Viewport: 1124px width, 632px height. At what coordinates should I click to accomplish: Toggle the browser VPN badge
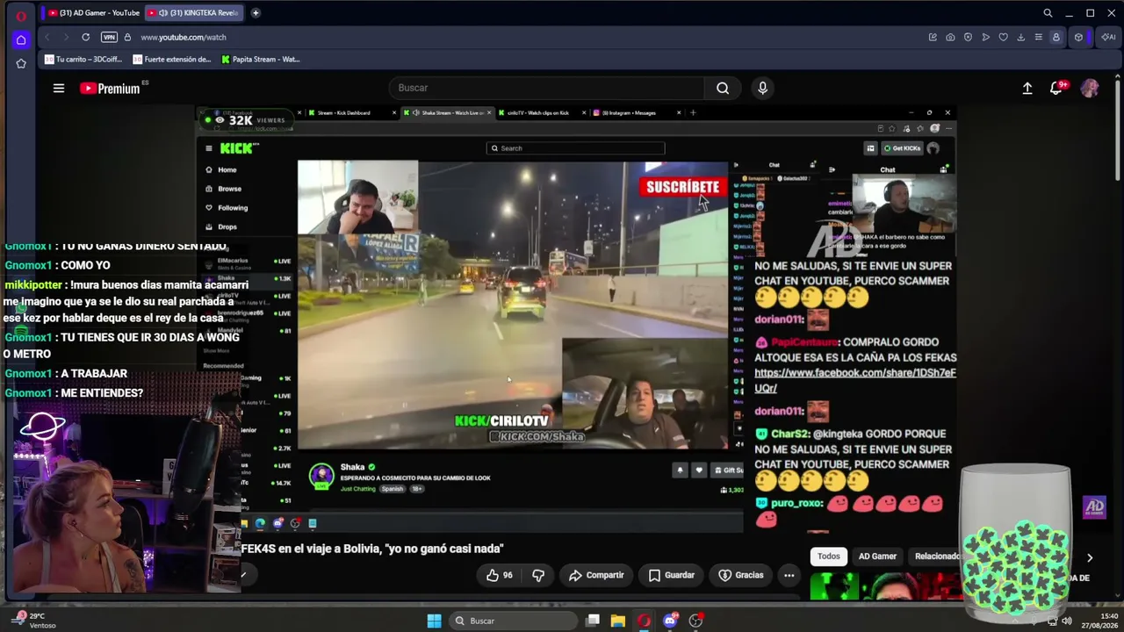[109, 37]
